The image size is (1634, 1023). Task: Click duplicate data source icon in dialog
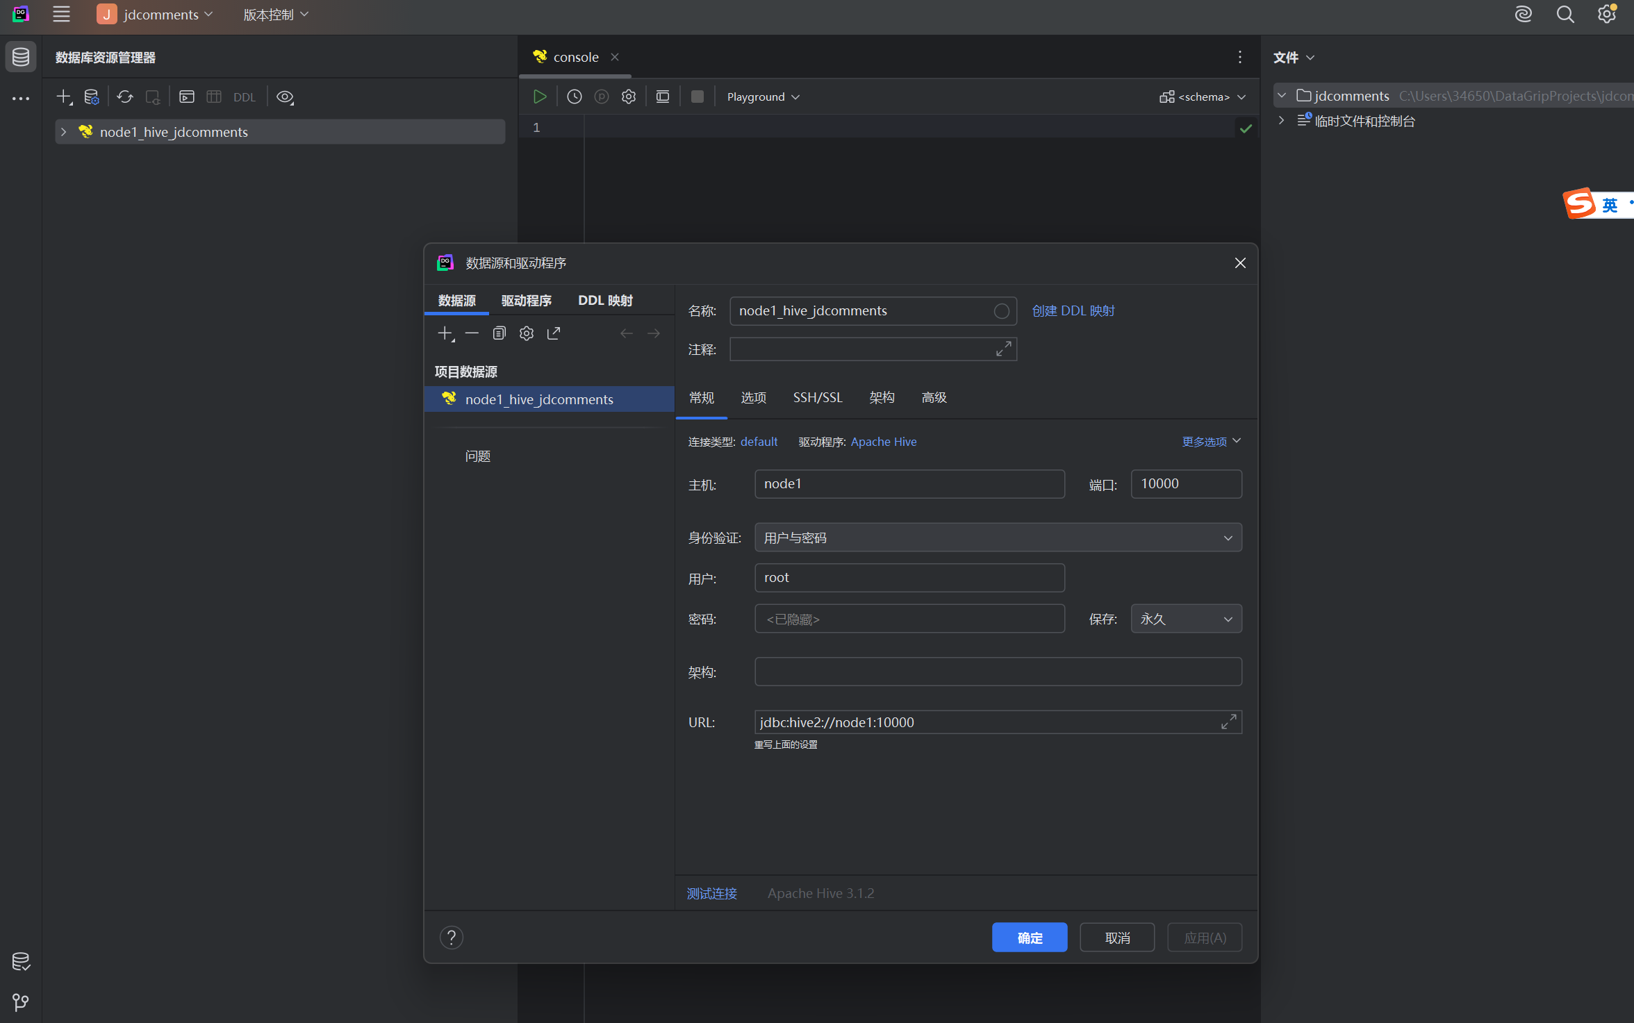pyautogui.click(x=499, y=333)
